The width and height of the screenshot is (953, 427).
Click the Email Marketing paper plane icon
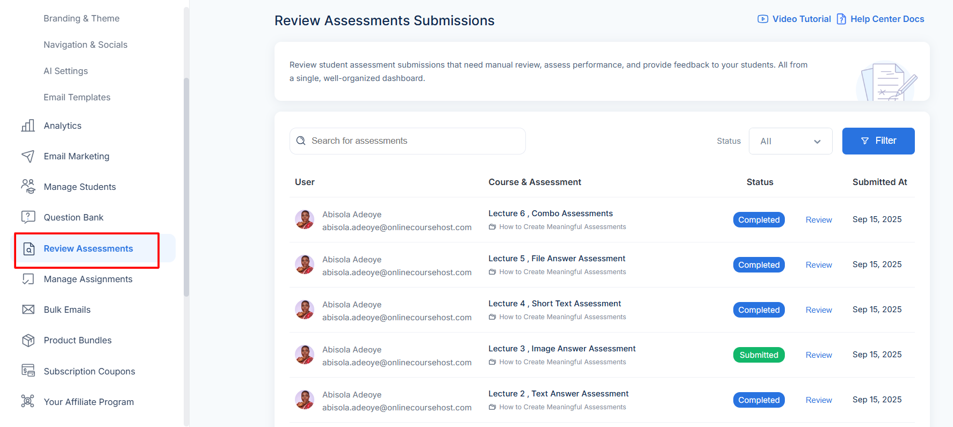click(28, 156)
